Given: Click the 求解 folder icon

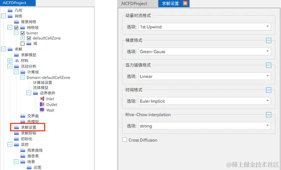Looking at the screenshot, I should (x=10, y=49).
